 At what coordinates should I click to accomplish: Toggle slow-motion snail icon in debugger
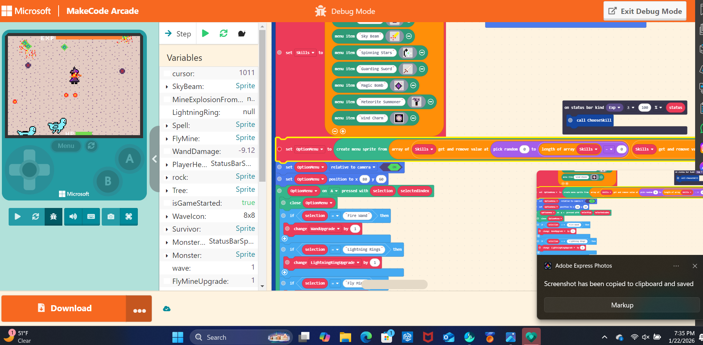click(x=242, y=33)
